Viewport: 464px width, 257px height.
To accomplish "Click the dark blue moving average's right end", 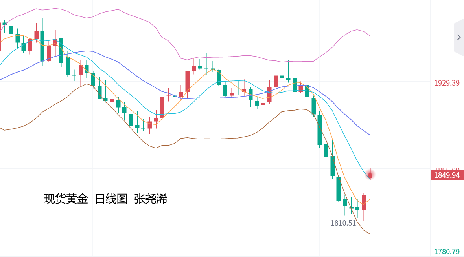I will pyautogui.click(x=369, y=135).
